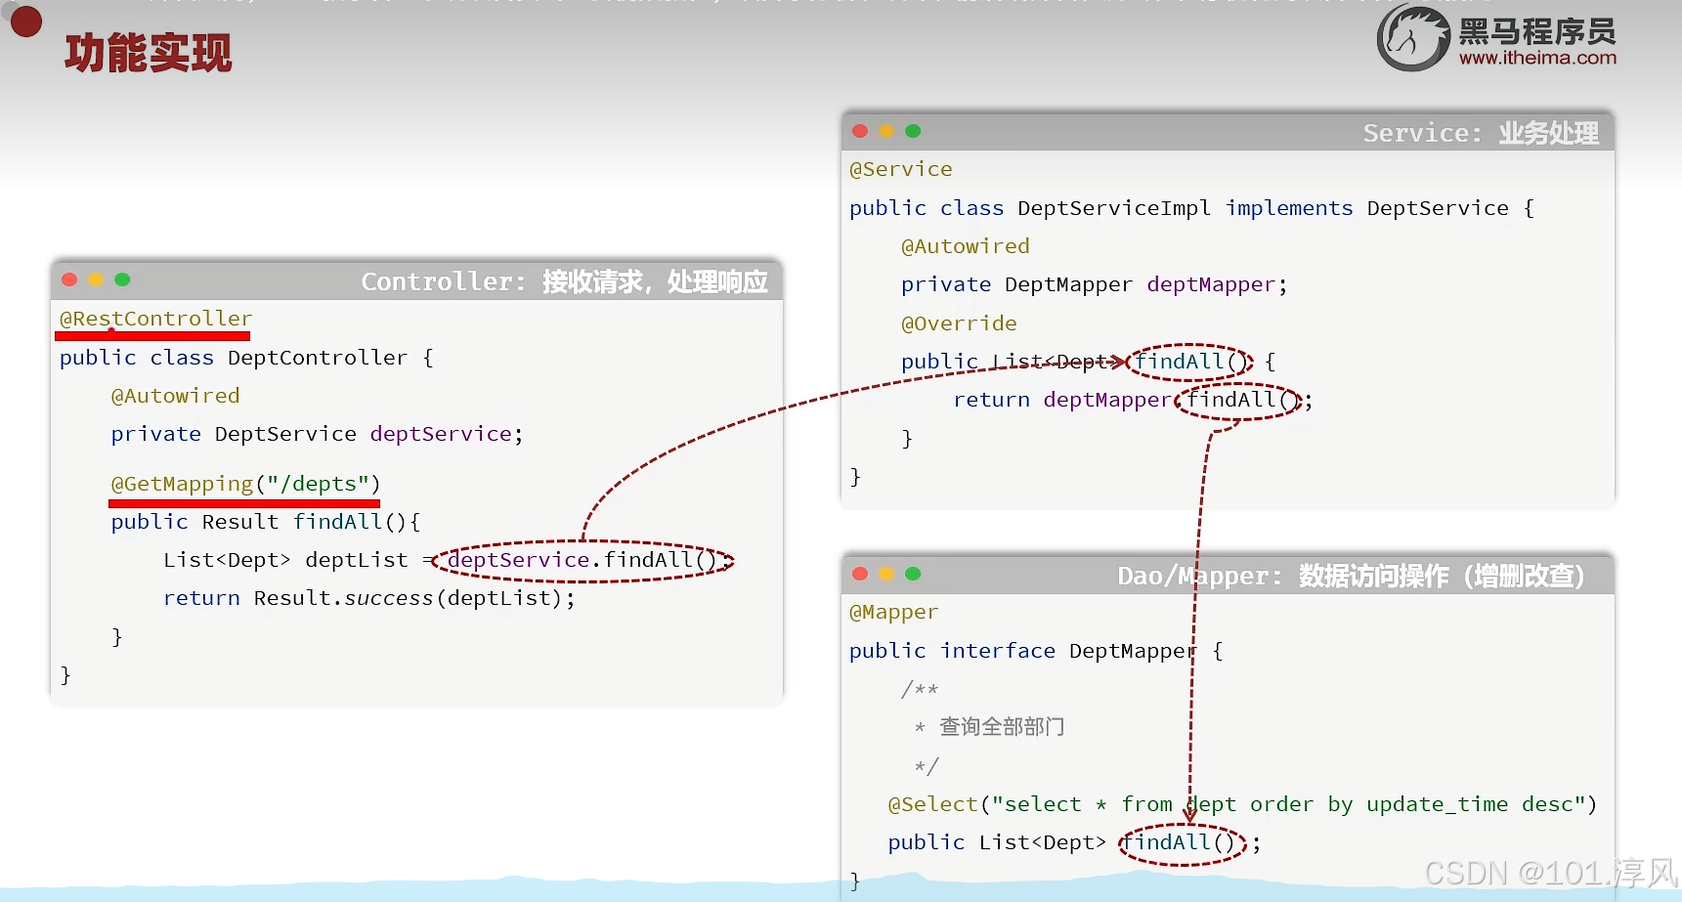Click the @Select SQL annotation line
The image size is (1682, 902).
[x=1242, y=804]
